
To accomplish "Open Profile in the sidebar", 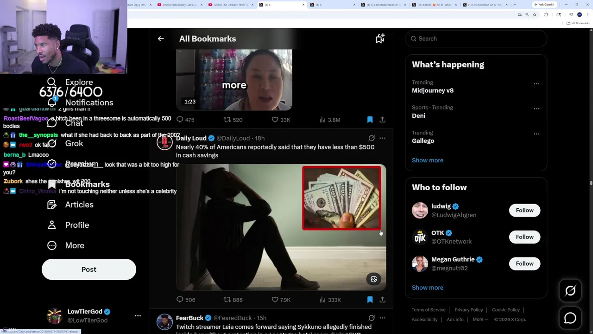I will click(68, 225).
